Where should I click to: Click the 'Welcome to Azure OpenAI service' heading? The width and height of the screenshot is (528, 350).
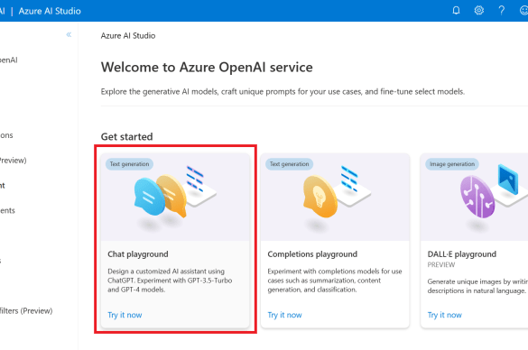click(x=207, y=68)
